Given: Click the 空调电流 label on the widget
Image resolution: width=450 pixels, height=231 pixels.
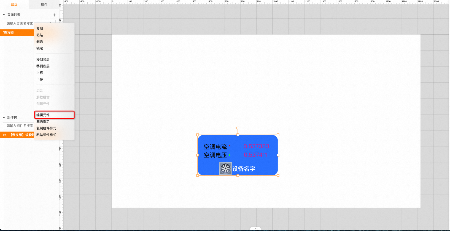Looking at the screenshot, I should (x=215, y=147).
